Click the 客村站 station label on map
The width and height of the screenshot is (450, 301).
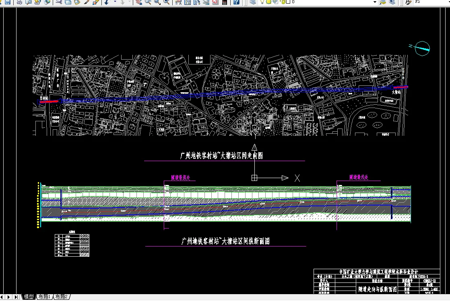44,98
